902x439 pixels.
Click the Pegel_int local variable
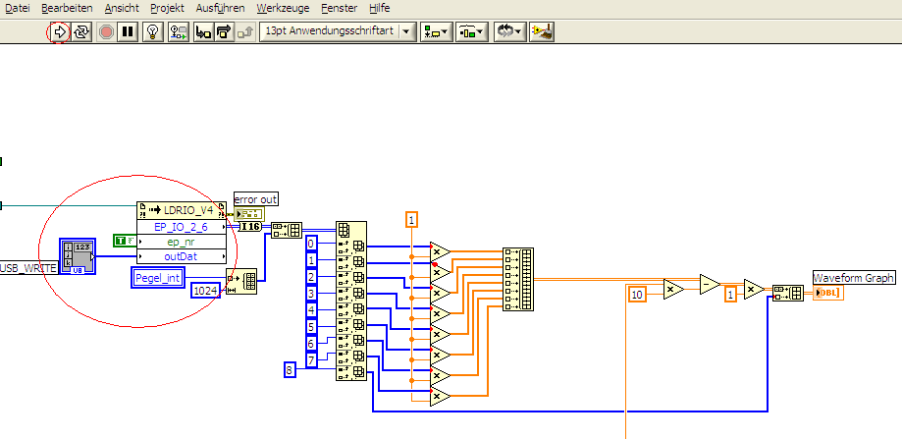point(157,279)
